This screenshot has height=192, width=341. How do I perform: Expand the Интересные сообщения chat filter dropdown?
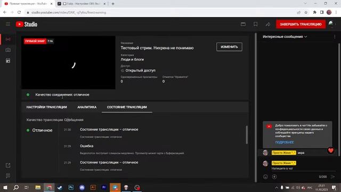point(285,37)
